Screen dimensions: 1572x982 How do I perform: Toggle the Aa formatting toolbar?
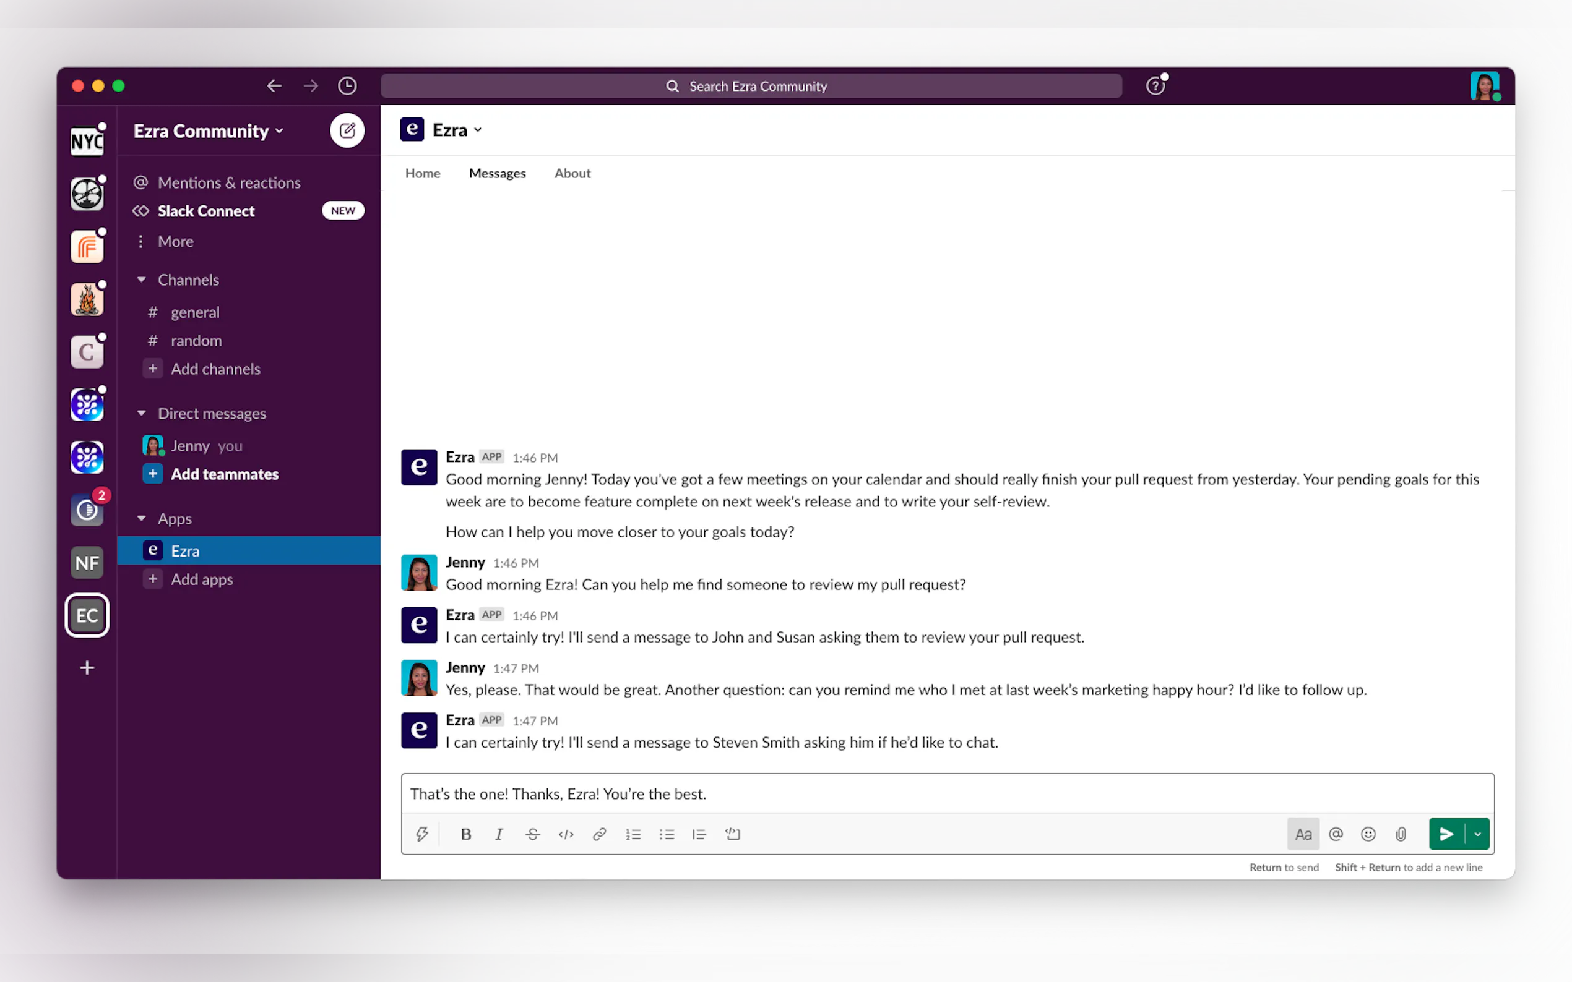(1303, 834)
